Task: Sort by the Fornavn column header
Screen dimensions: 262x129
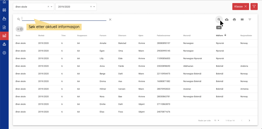Action: 103,35
